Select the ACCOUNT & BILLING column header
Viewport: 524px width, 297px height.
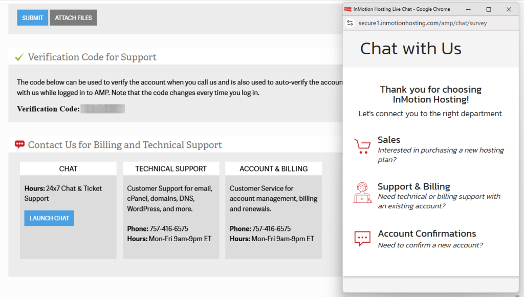coord(273,168)
